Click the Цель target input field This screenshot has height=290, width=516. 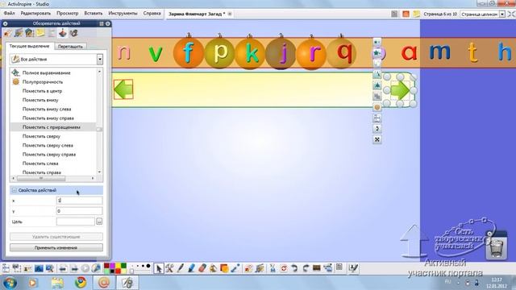click(75, 222)
